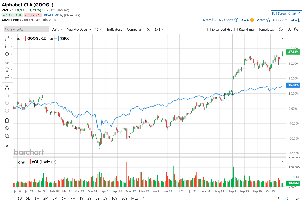Click the $SPX blue color swatch
The image size is (302, 202).
pos(58,38)
